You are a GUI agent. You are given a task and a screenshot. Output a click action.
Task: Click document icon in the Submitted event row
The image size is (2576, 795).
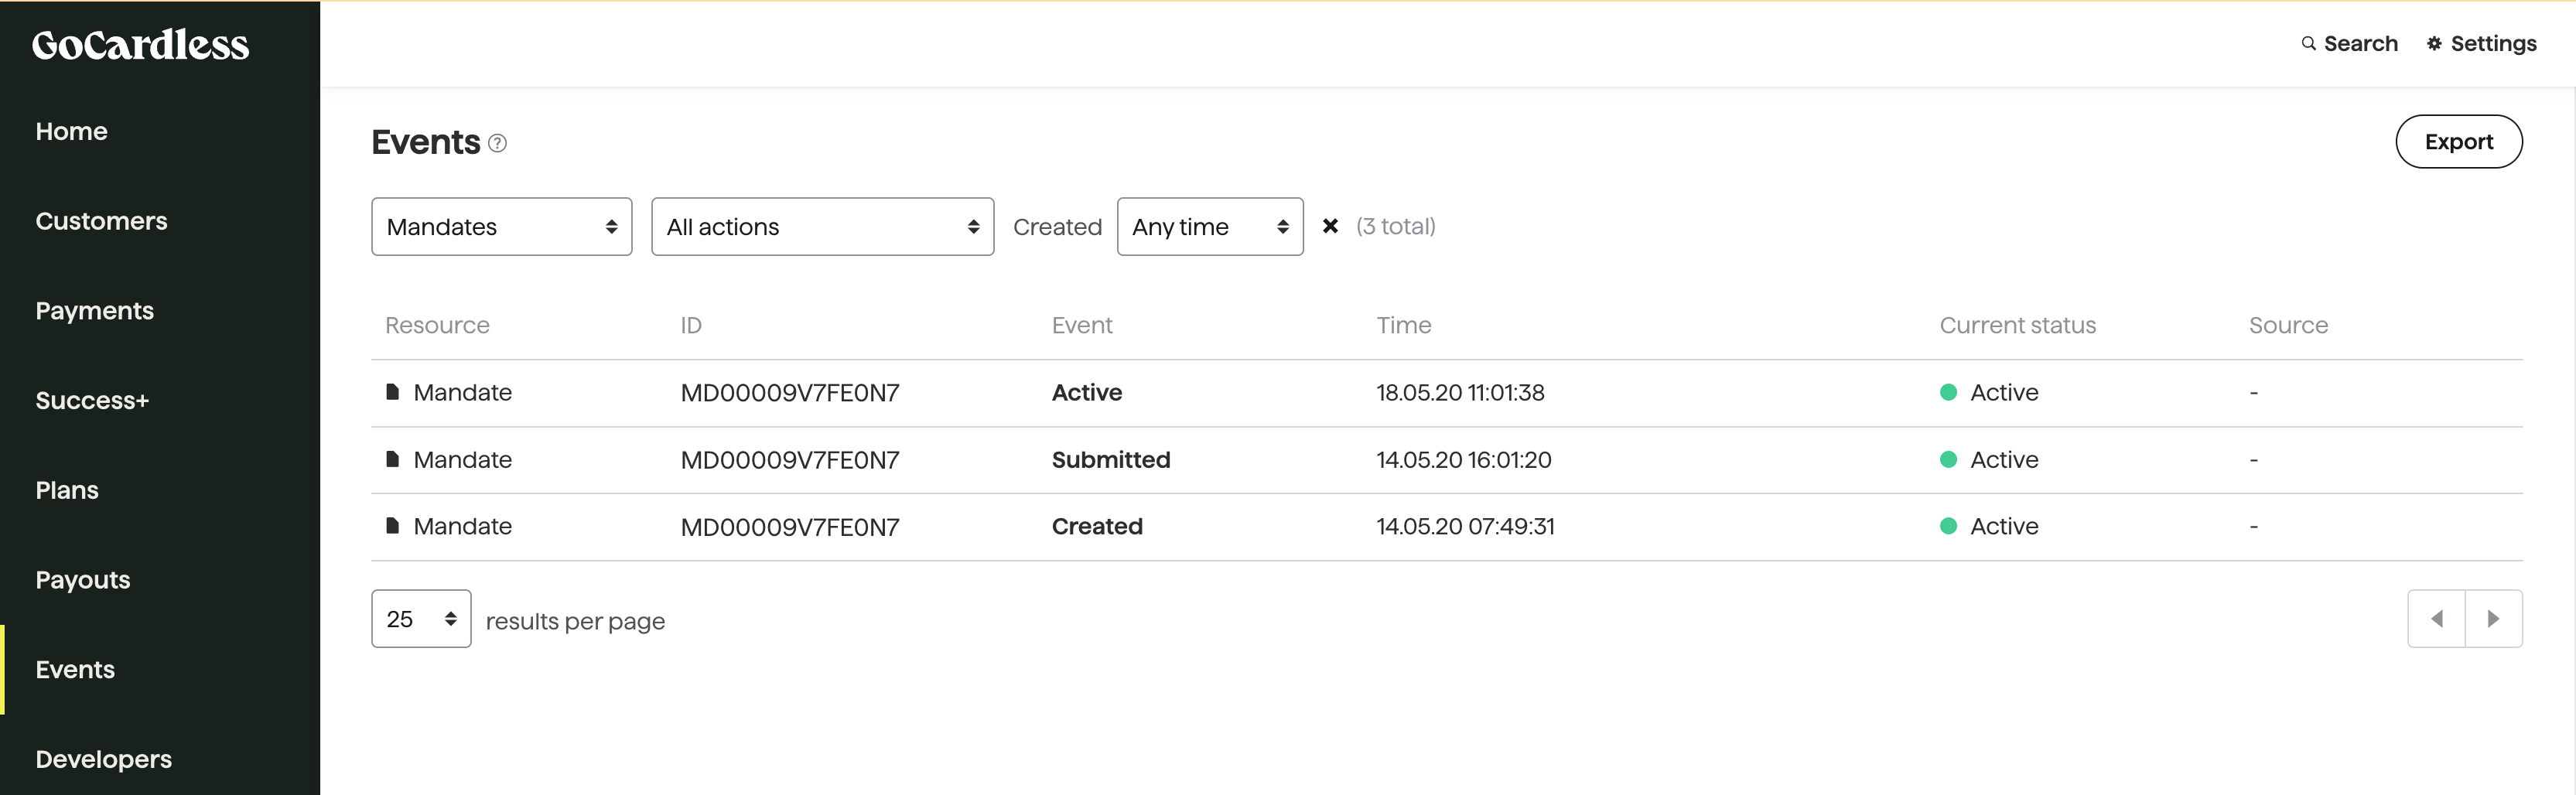click(x=392, y=459)
